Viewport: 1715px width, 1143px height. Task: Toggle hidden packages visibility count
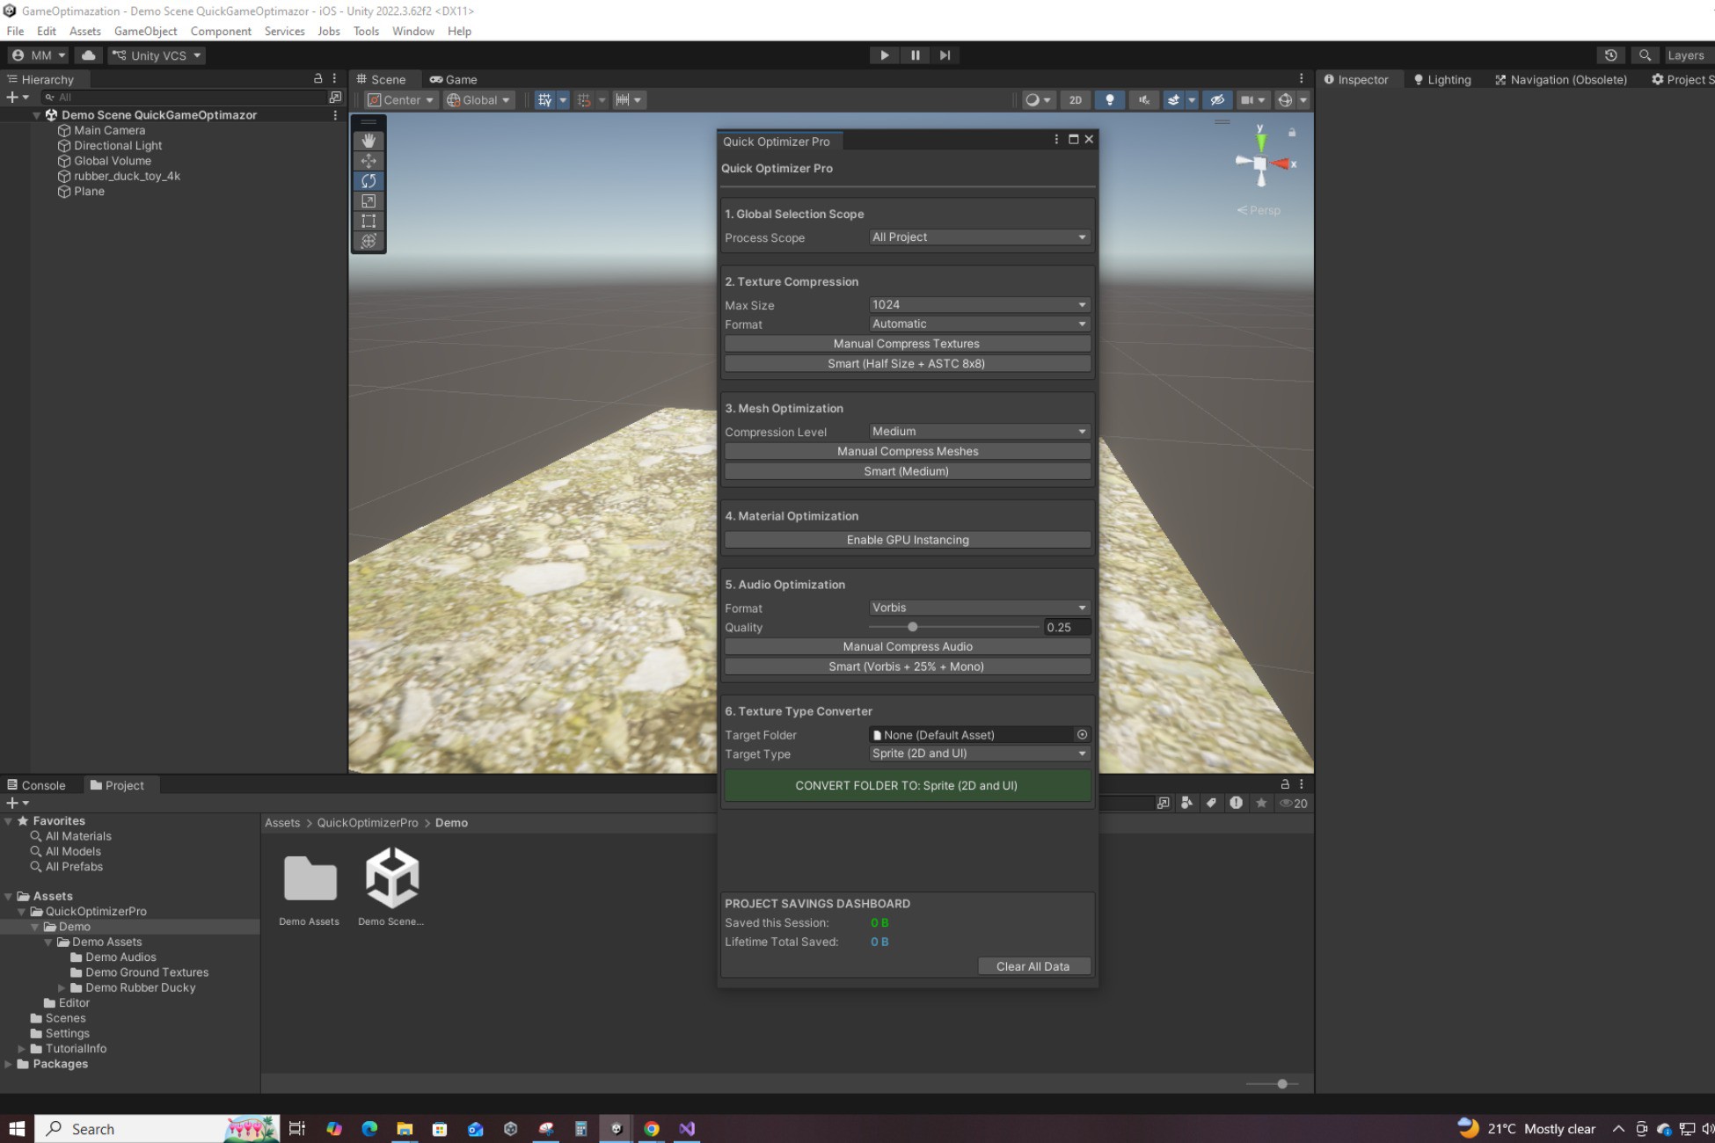click(1294, 803)
